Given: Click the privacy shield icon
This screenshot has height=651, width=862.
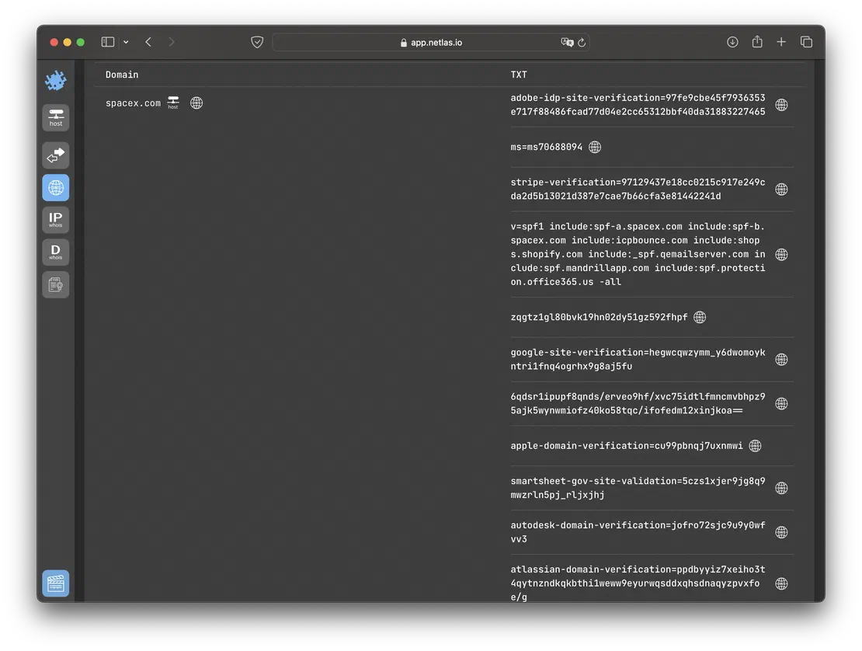Looking at the screenshot, I should (257, 42).
